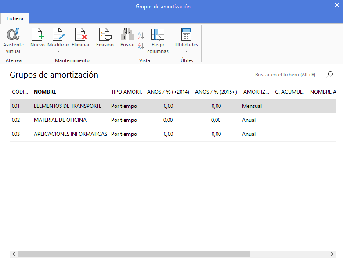Viewport: 343px width, 270px height.
Task: Launch the Buscar binoculars search
Action: 127,38
